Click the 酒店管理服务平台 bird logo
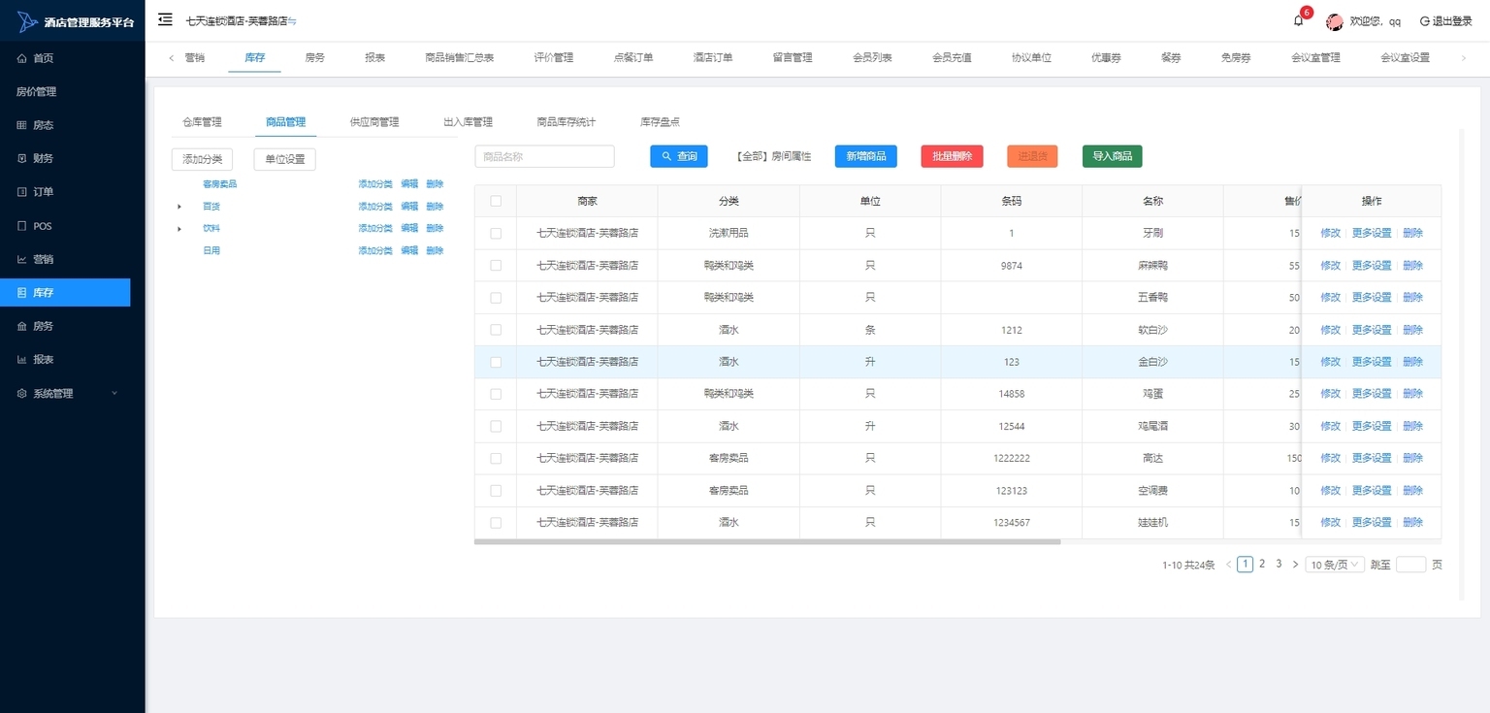Screen dimensions: 1490x713 (x=27, y=21)
